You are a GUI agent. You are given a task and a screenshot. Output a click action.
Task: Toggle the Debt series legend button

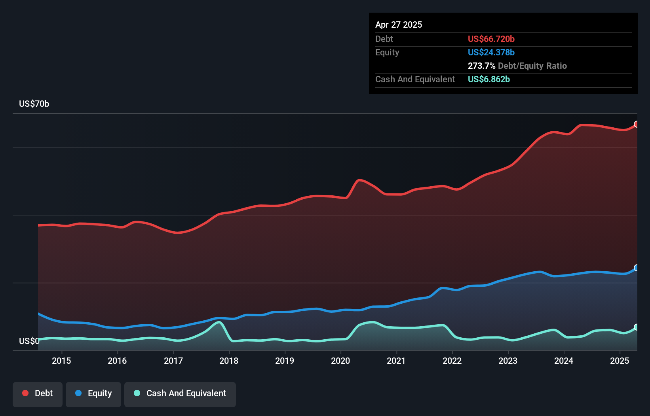click(38, 394)
